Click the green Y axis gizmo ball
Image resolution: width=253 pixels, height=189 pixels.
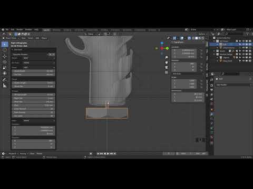click(x=167, y=48)
